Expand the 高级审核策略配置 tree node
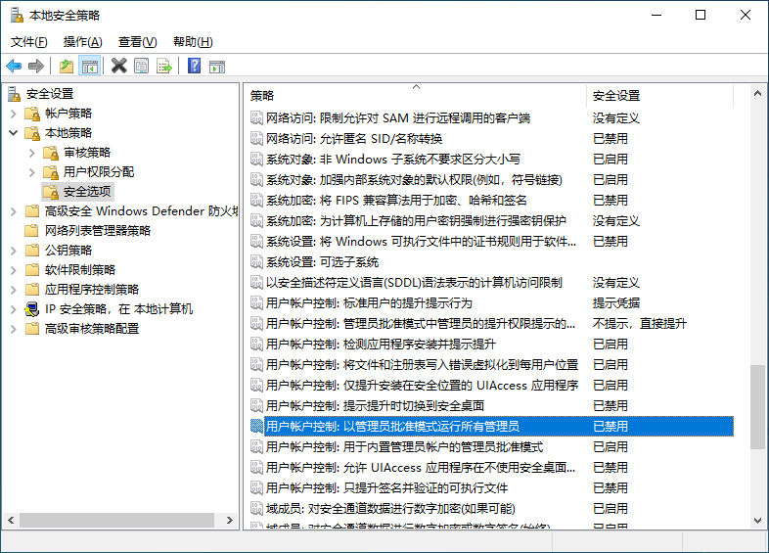Image resolution: width=769 pixels, height=553 pixels. (14, 329)
